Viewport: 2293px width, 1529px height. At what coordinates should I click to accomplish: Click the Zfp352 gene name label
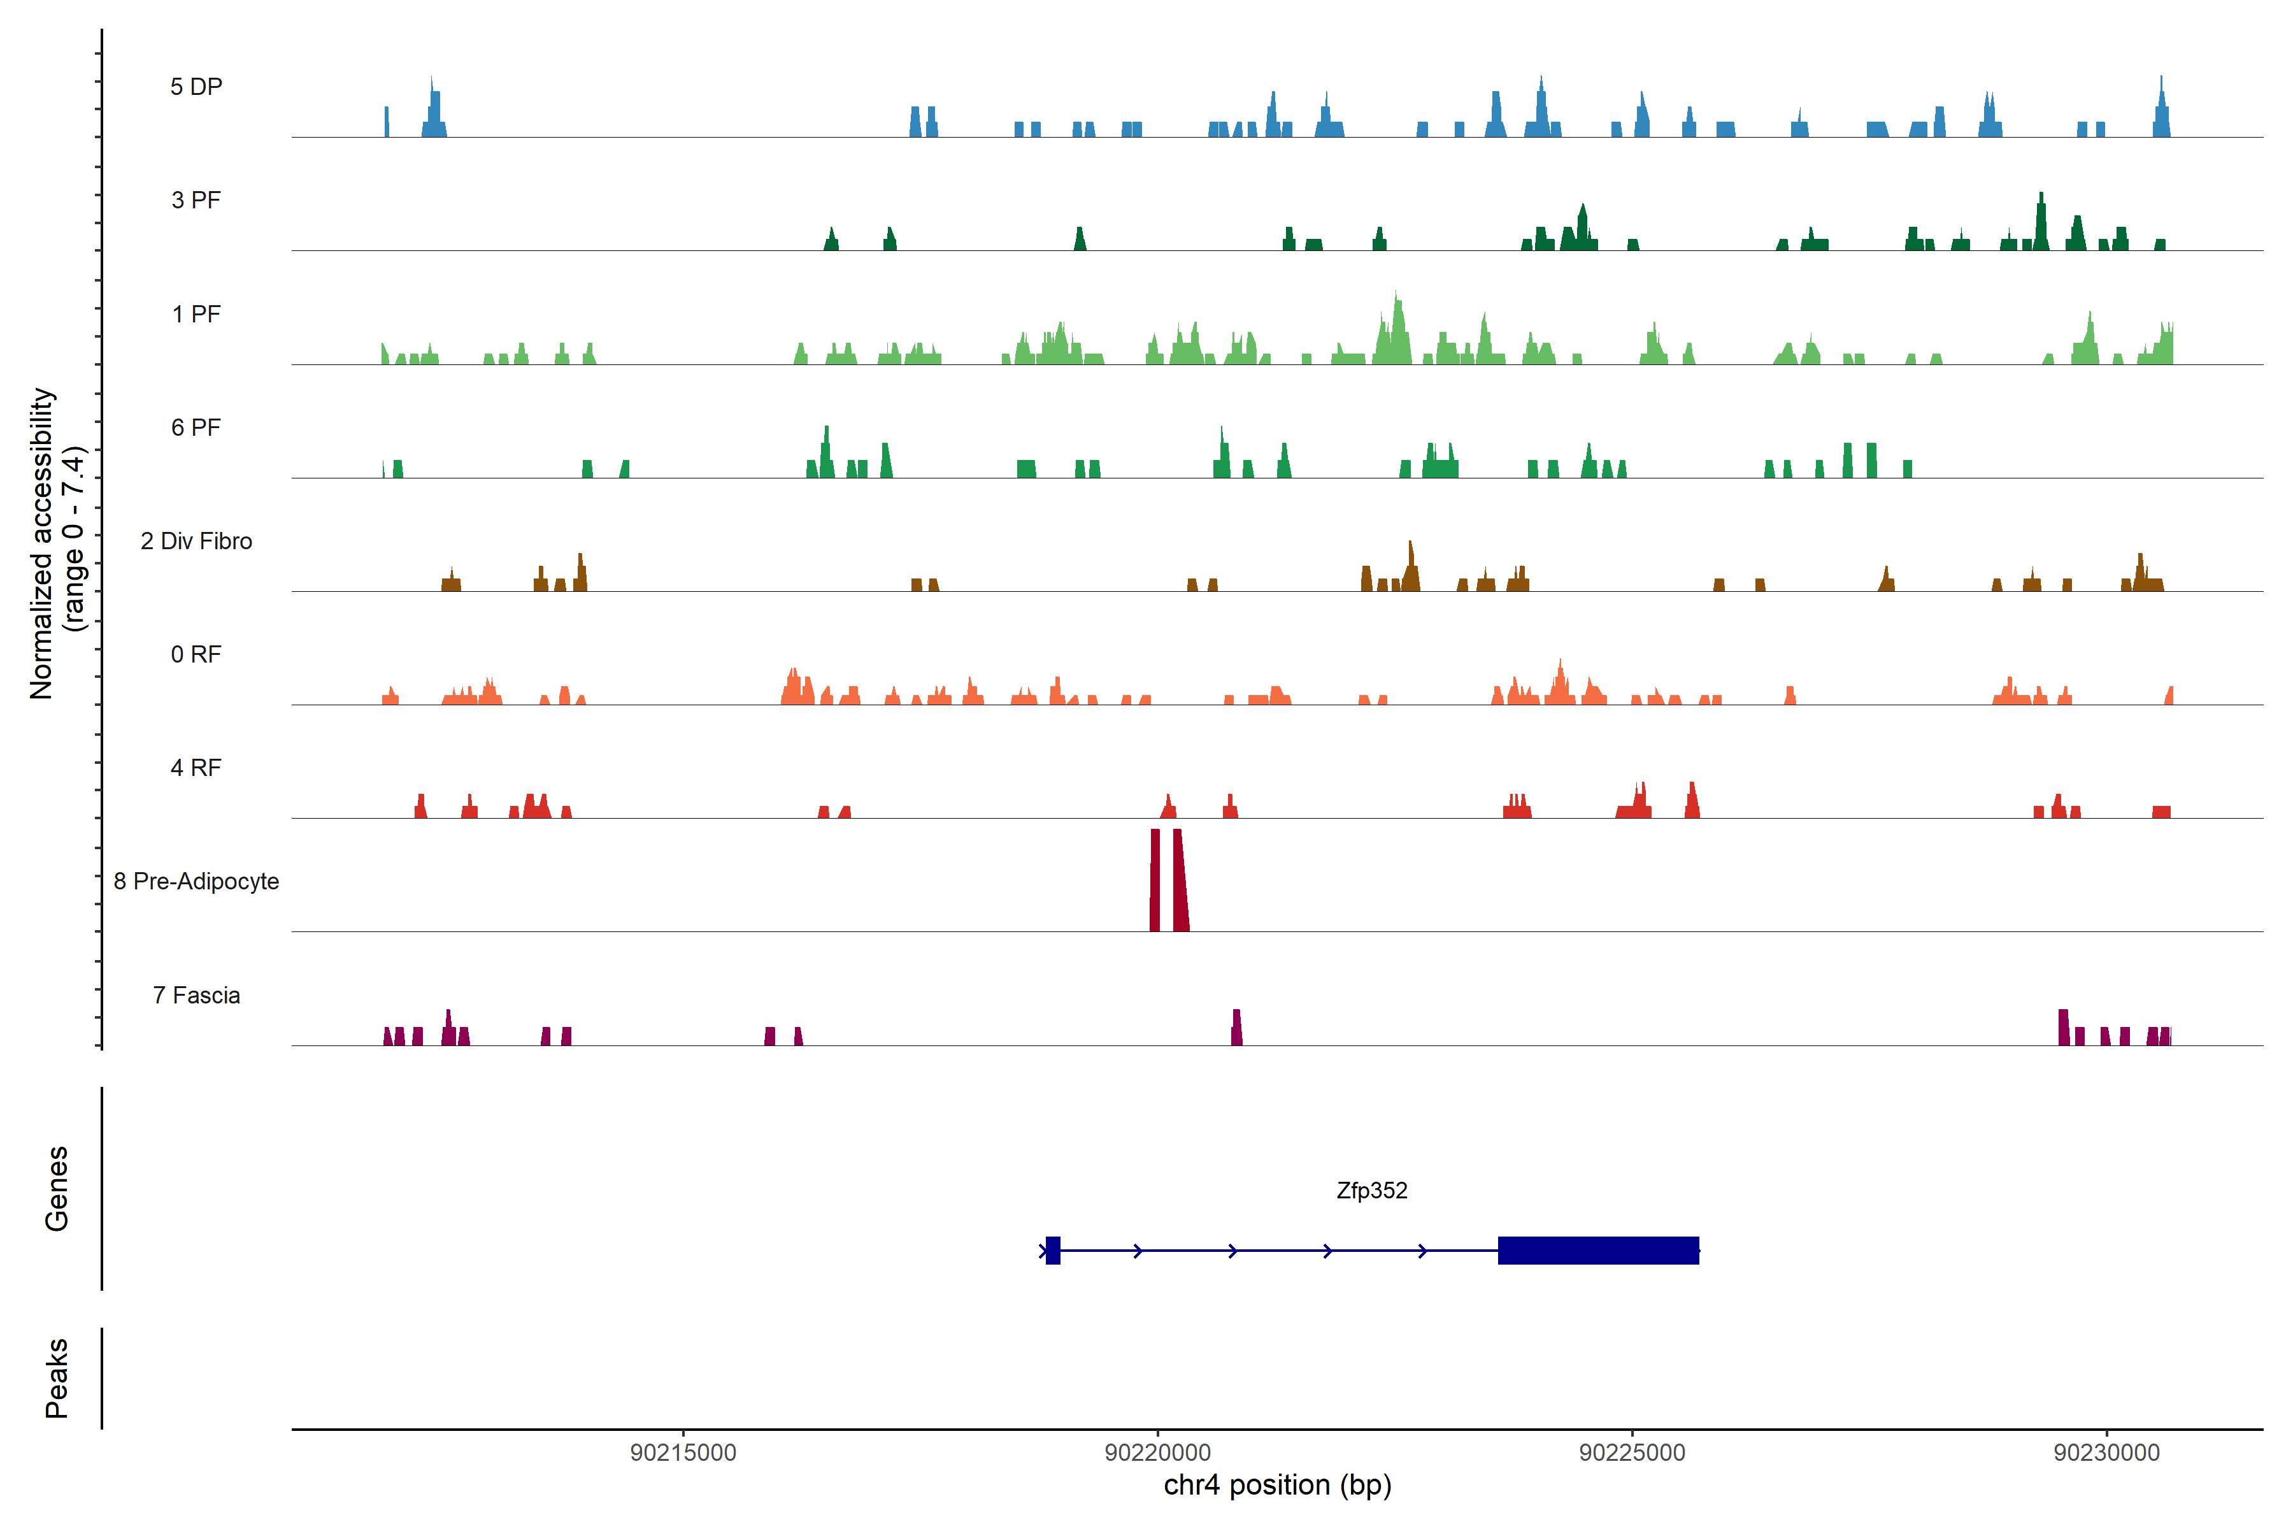click(x=1372, y=1191)
